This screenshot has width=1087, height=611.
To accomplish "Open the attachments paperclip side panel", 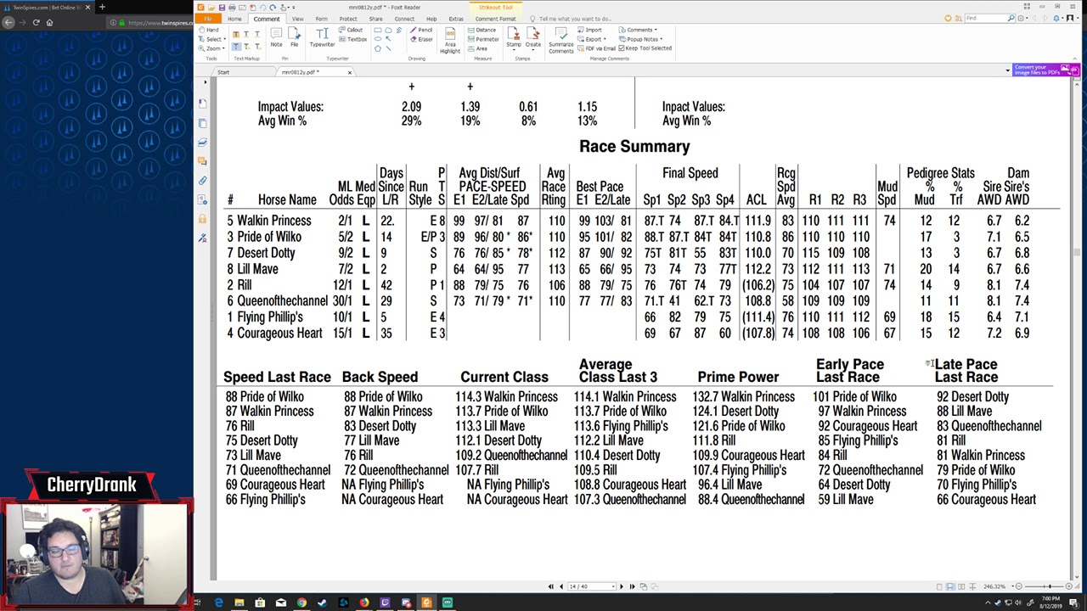I will click(202, 180).
